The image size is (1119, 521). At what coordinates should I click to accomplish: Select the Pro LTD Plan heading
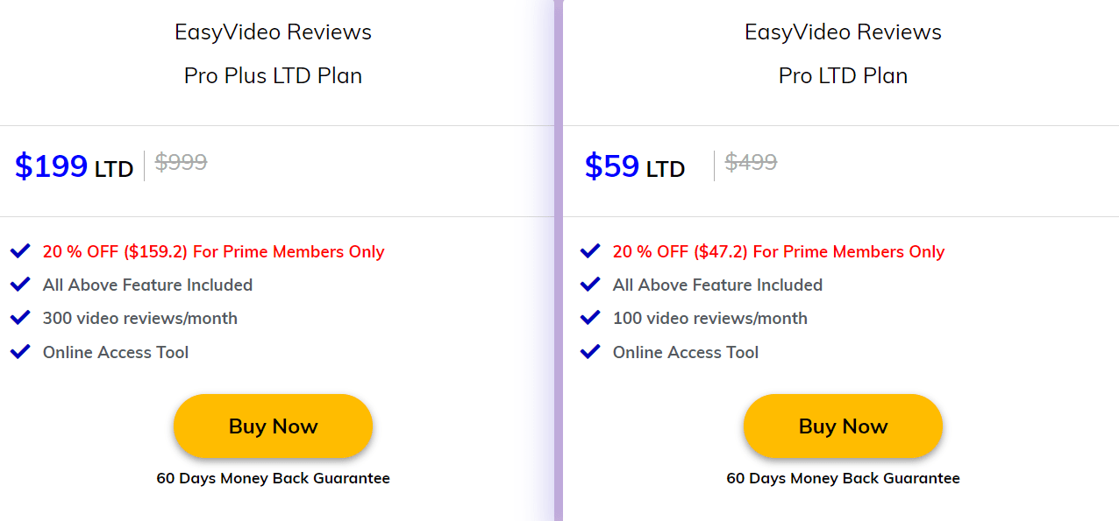coord(843,75)
